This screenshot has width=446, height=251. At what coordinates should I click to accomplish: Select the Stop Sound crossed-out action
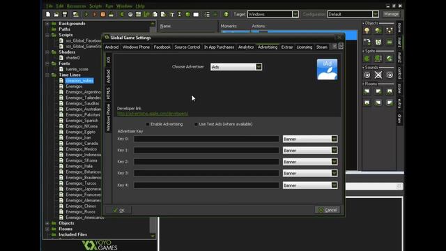(x=378, y=75)
